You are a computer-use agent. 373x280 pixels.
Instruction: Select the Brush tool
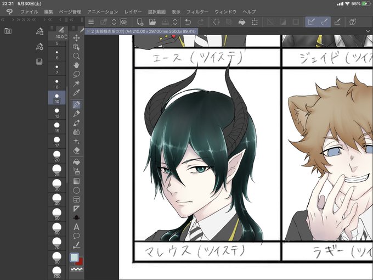76,123
